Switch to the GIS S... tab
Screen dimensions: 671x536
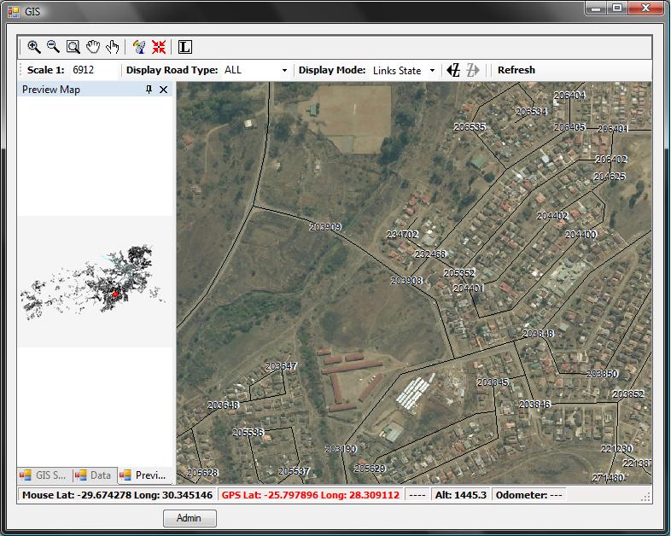coord(44,475)
